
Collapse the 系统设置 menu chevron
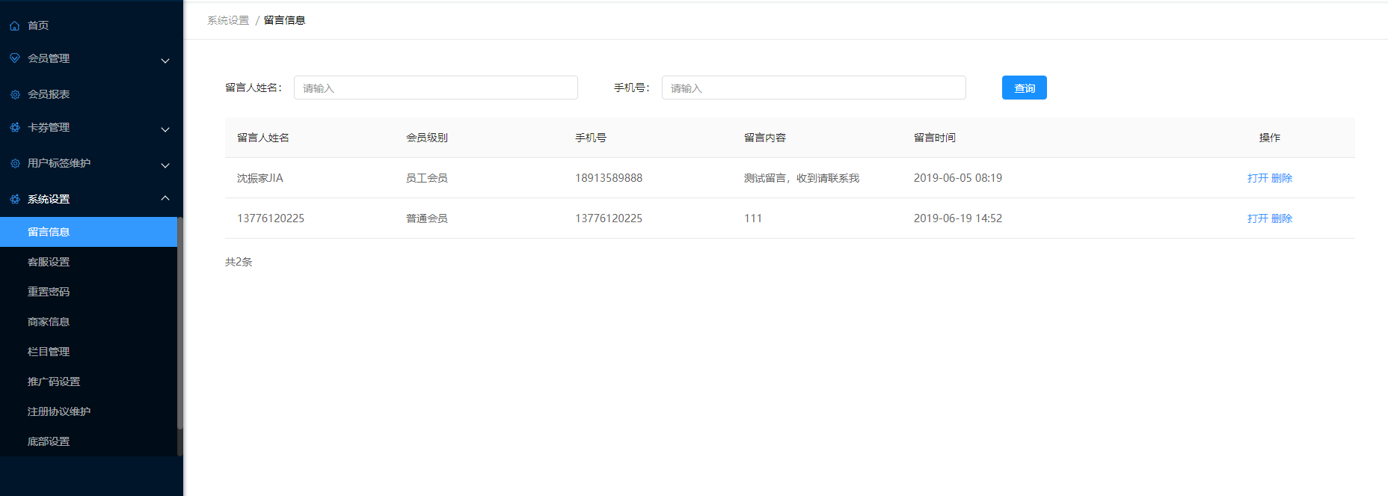coord(165,198)
